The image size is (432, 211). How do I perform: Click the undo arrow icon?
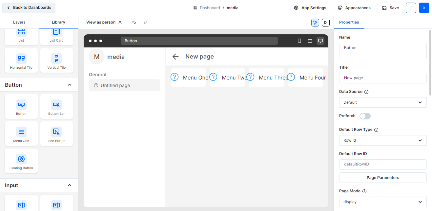(x=134, y=22)
